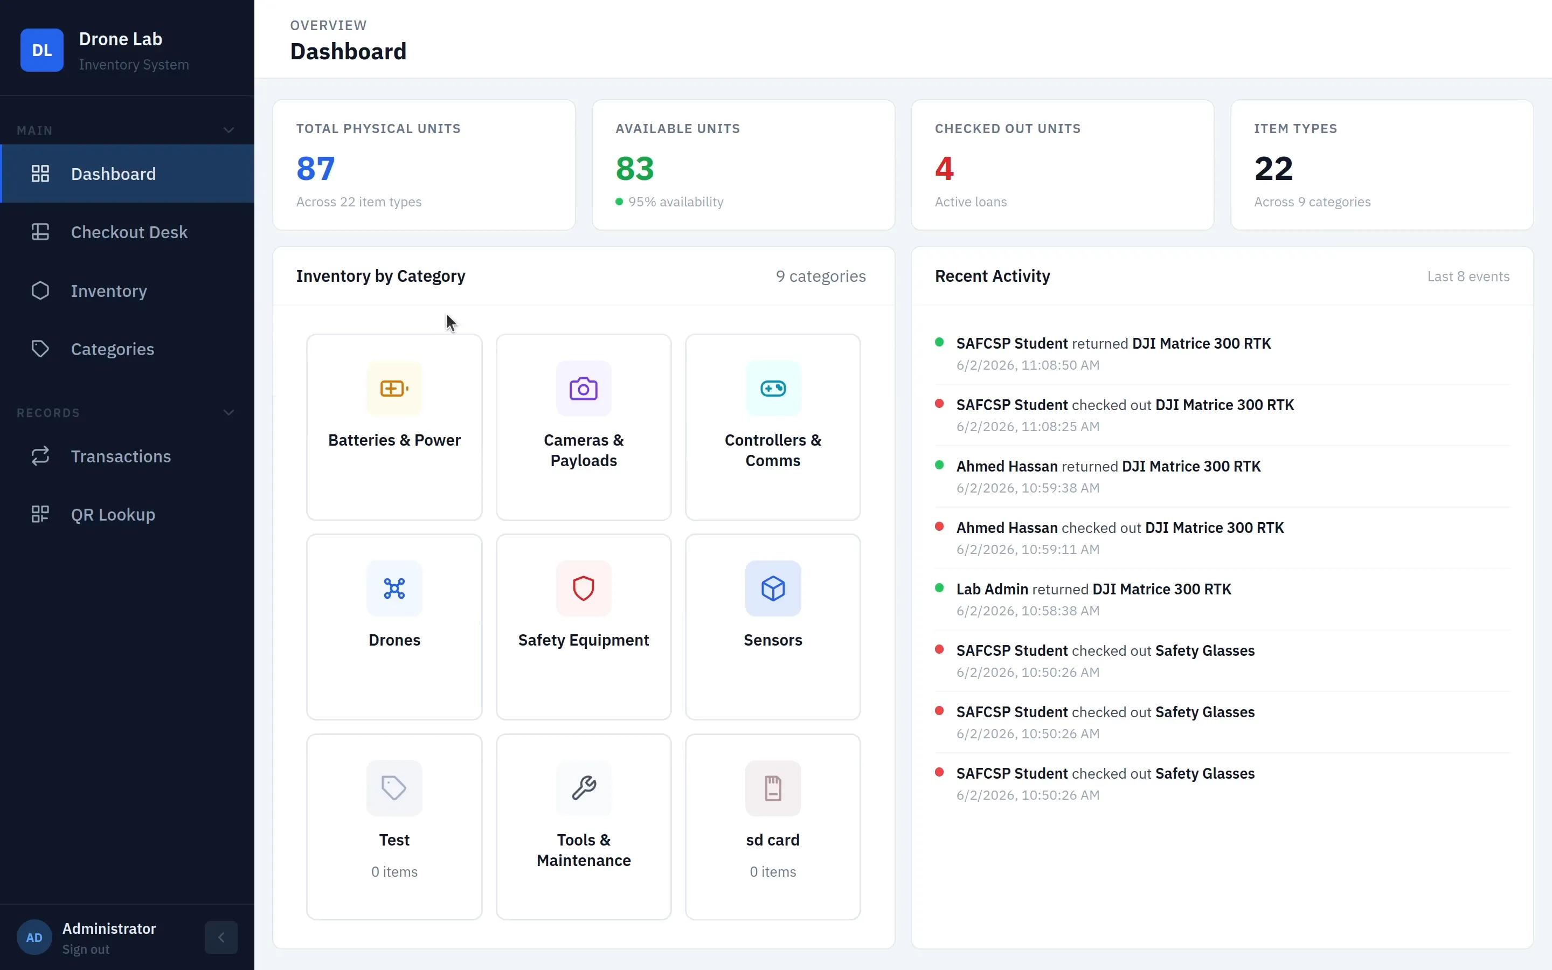Click the '95% availability' text
Viewport: 1552px width, 970px height.
click(x=675, y=202)
